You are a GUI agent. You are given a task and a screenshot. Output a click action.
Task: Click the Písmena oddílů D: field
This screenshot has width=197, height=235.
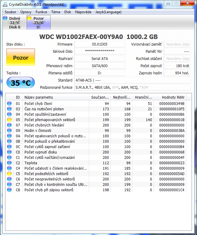pos(100,73)
